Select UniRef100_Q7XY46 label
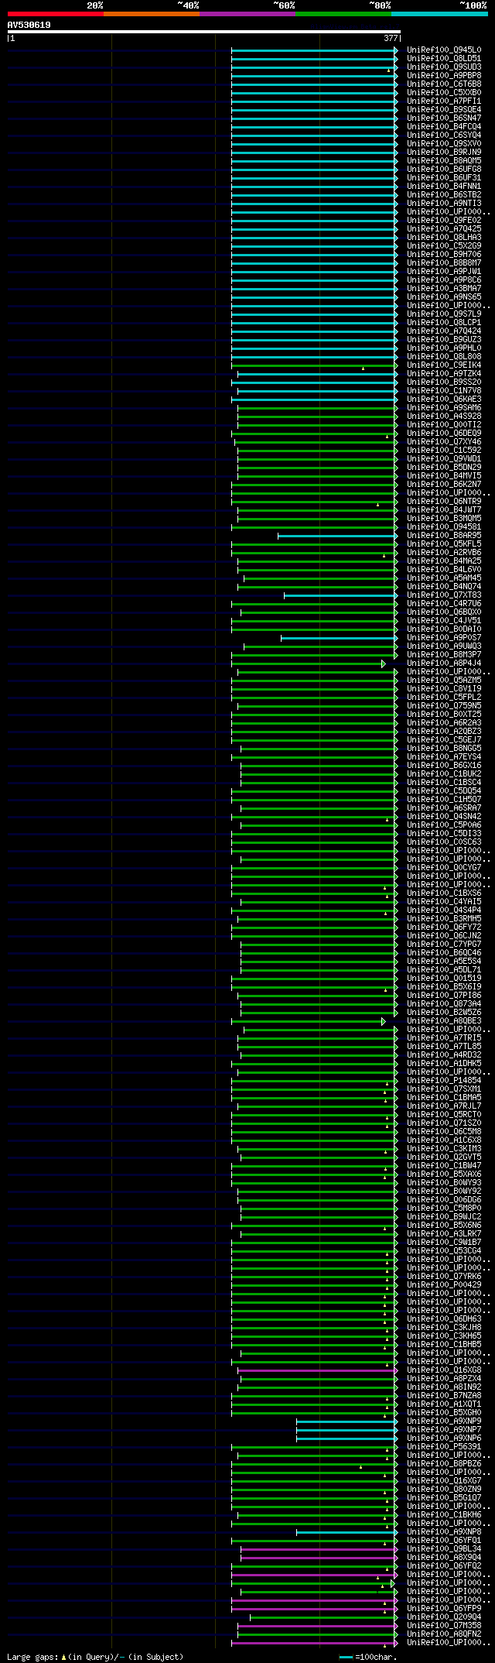 pos(444,441)
